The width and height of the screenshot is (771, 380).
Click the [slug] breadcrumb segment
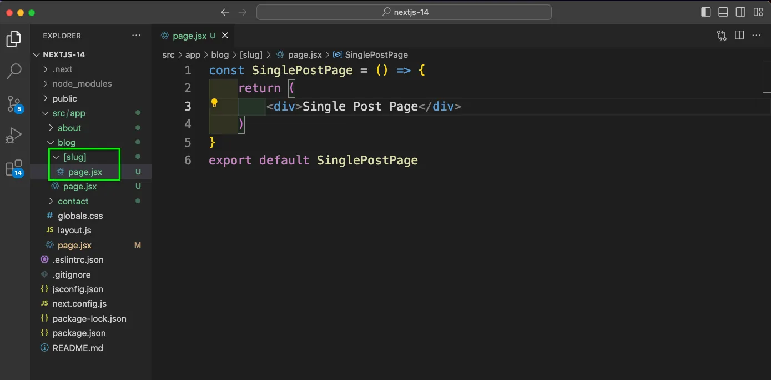click(x=251, y=54)
